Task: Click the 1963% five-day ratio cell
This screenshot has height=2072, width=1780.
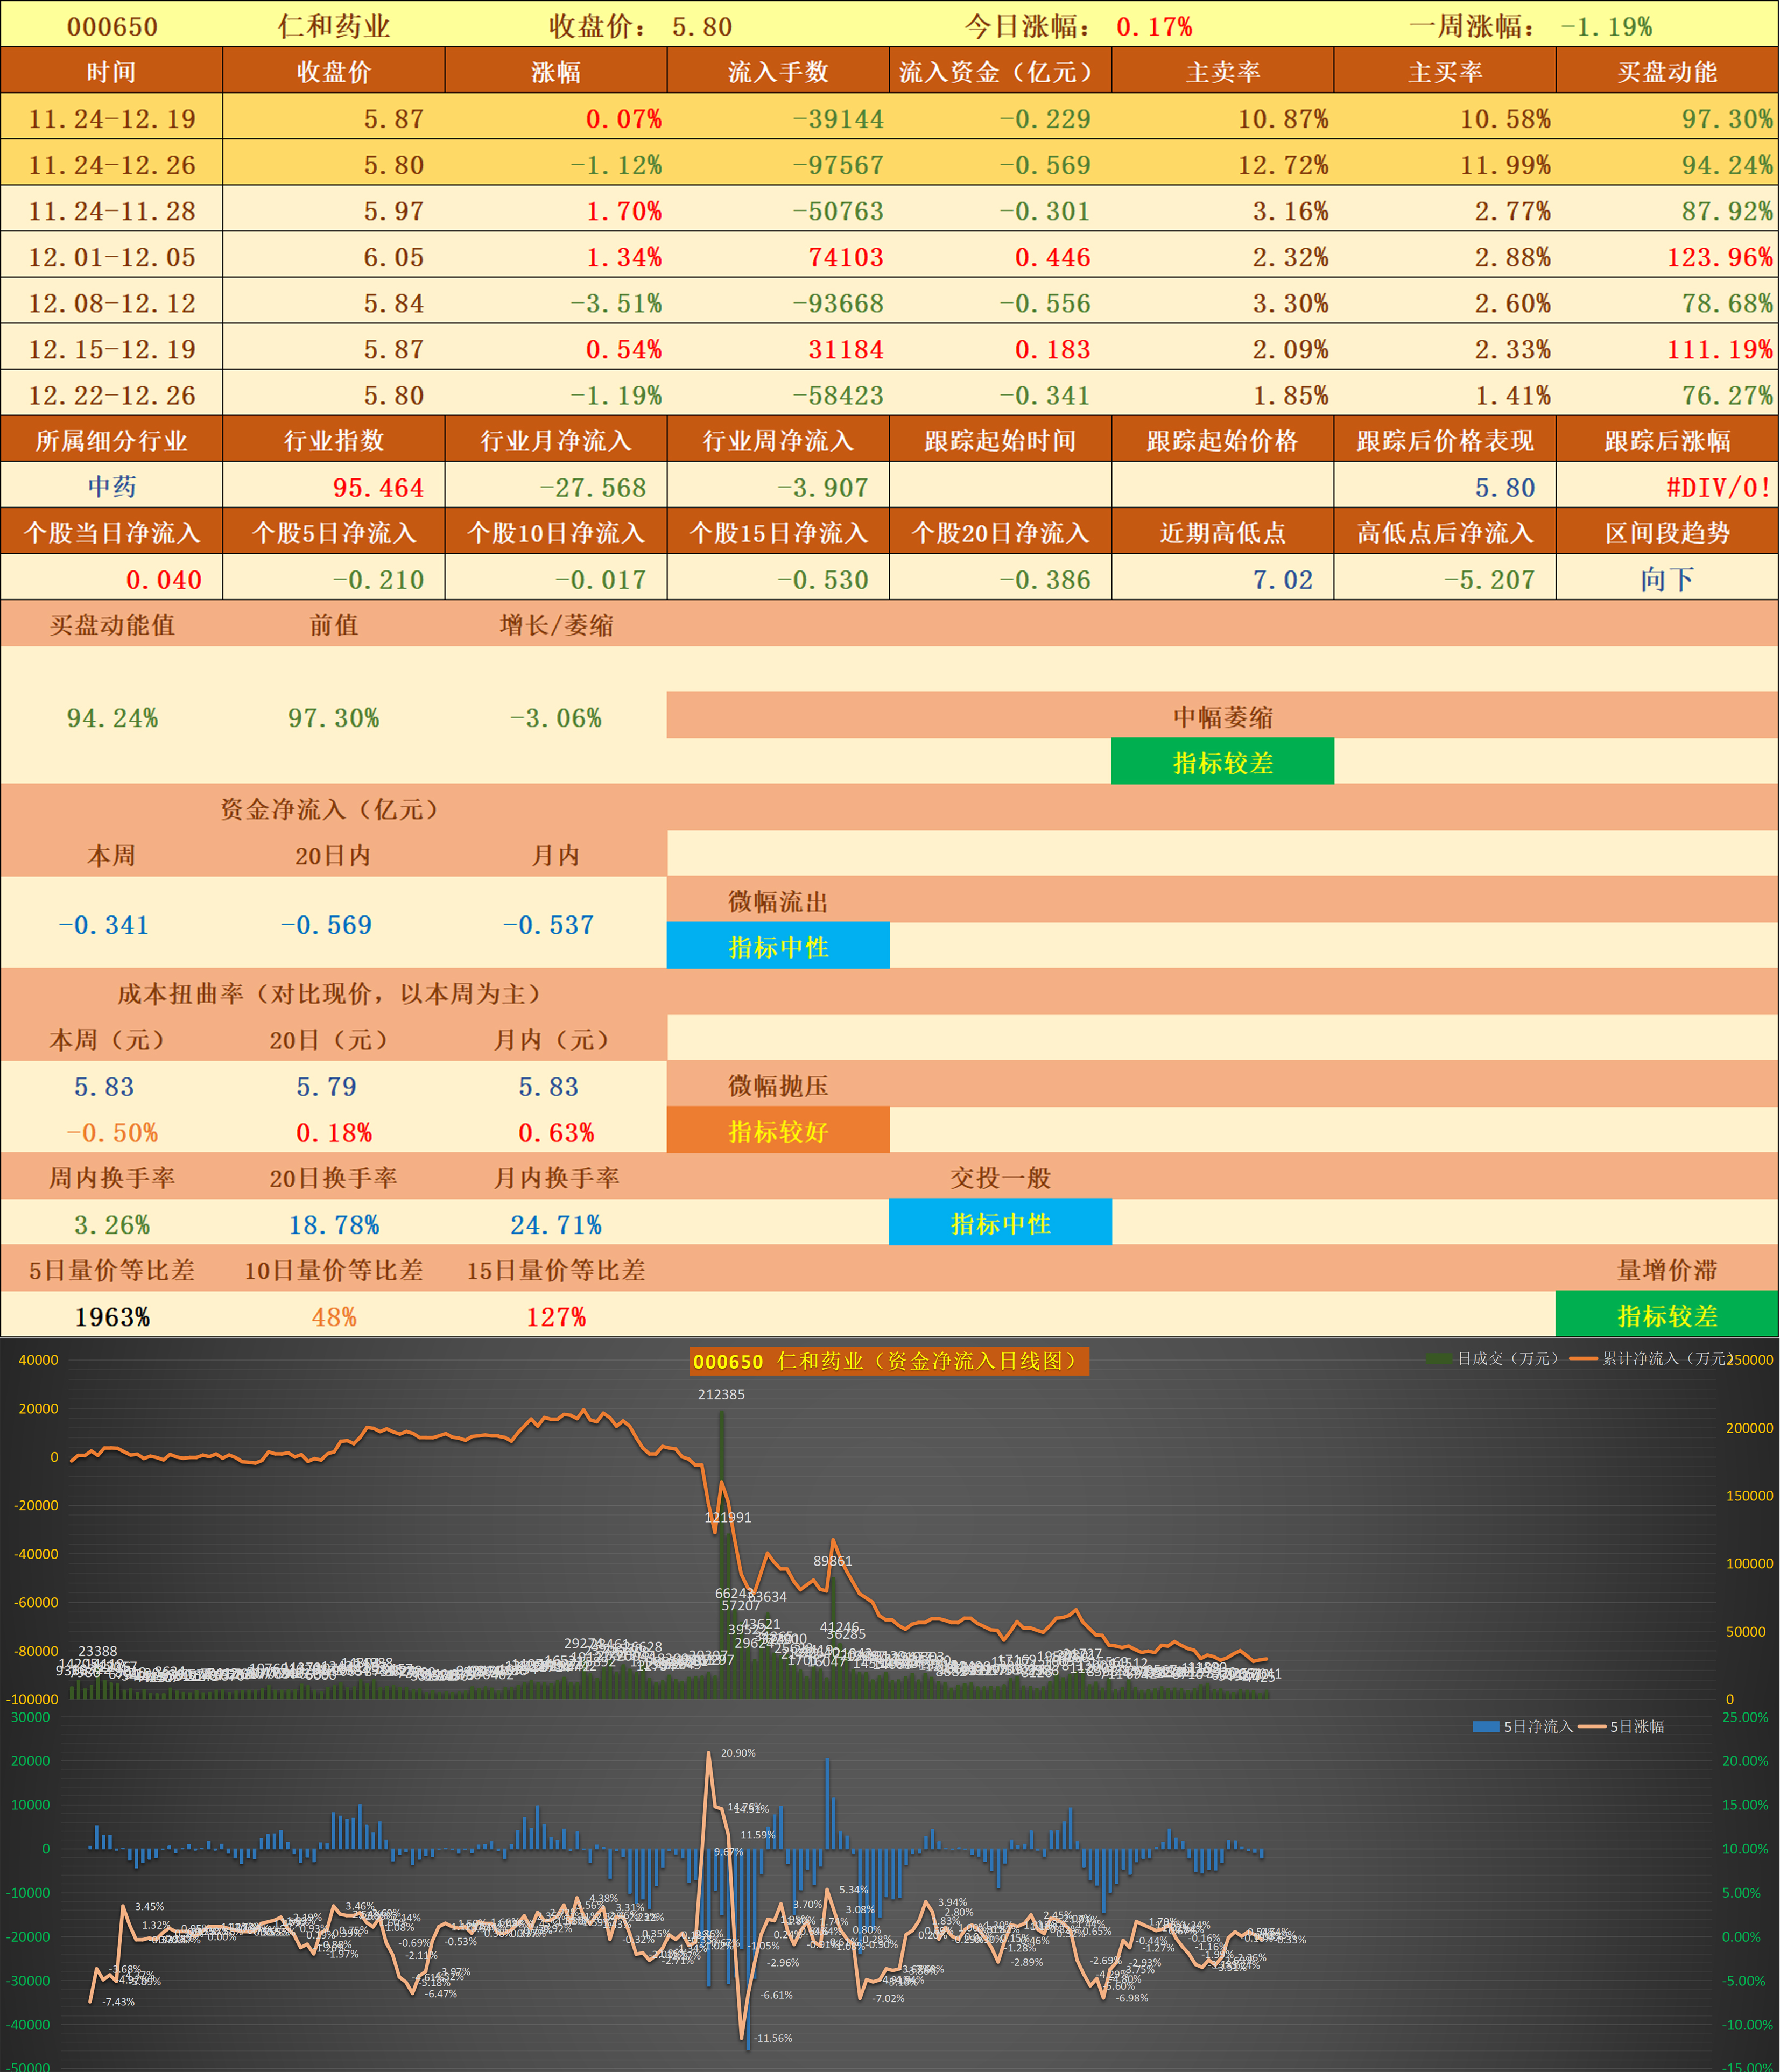Action: pos(112,1317)
